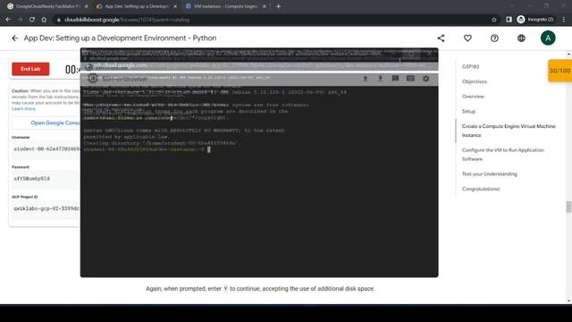
Task: Open the feedback icon in SSH toolbar
Action: coord(395,79)
